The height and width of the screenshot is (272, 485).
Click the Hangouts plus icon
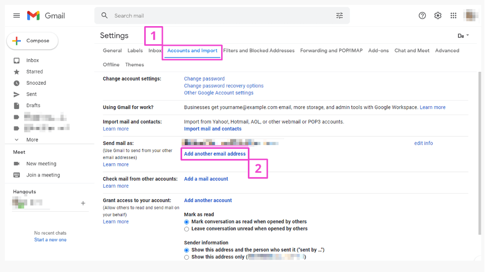[83, 203]
